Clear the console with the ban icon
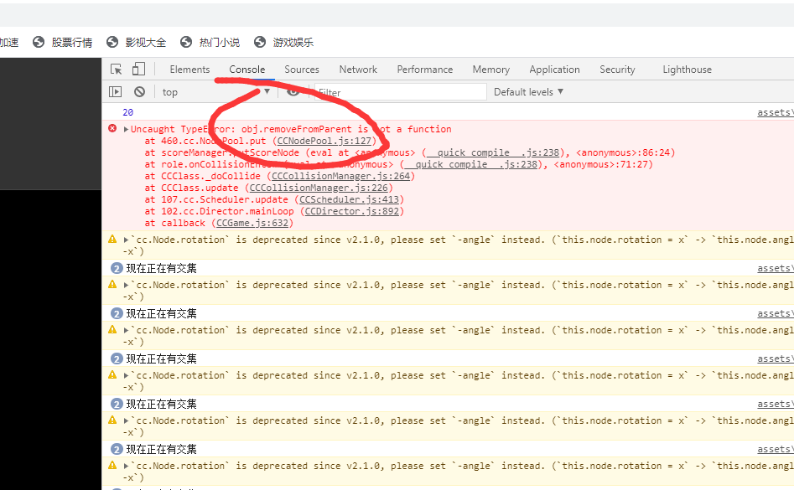Image resolution: width=794 pixels, height=490 pixels. [140, 91]
